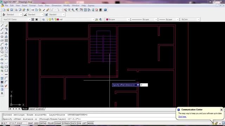Select the Model tab
The width and height of the screenshot is (225, 126).
tap(25, 109)
